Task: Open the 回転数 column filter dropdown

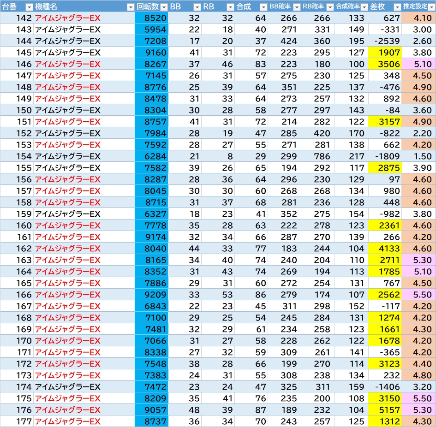Action: pyautogui.click(x=164, y=7)
